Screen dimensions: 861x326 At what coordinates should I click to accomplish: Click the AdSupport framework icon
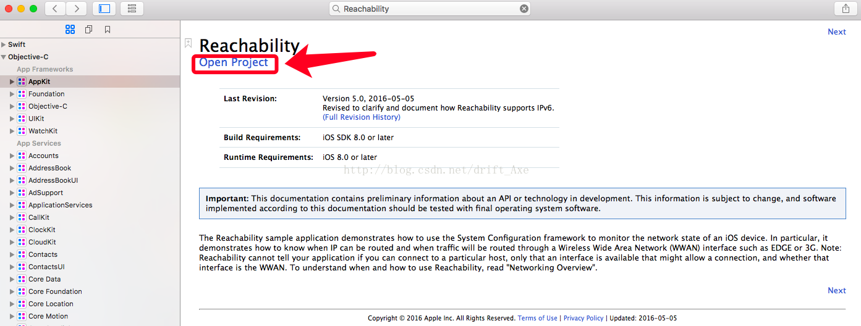click(22, 193)
